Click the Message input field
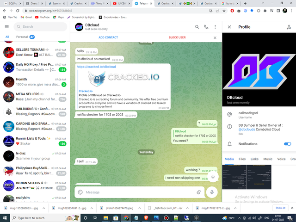Viewport: 296px width, 222px height. (140, 192)
